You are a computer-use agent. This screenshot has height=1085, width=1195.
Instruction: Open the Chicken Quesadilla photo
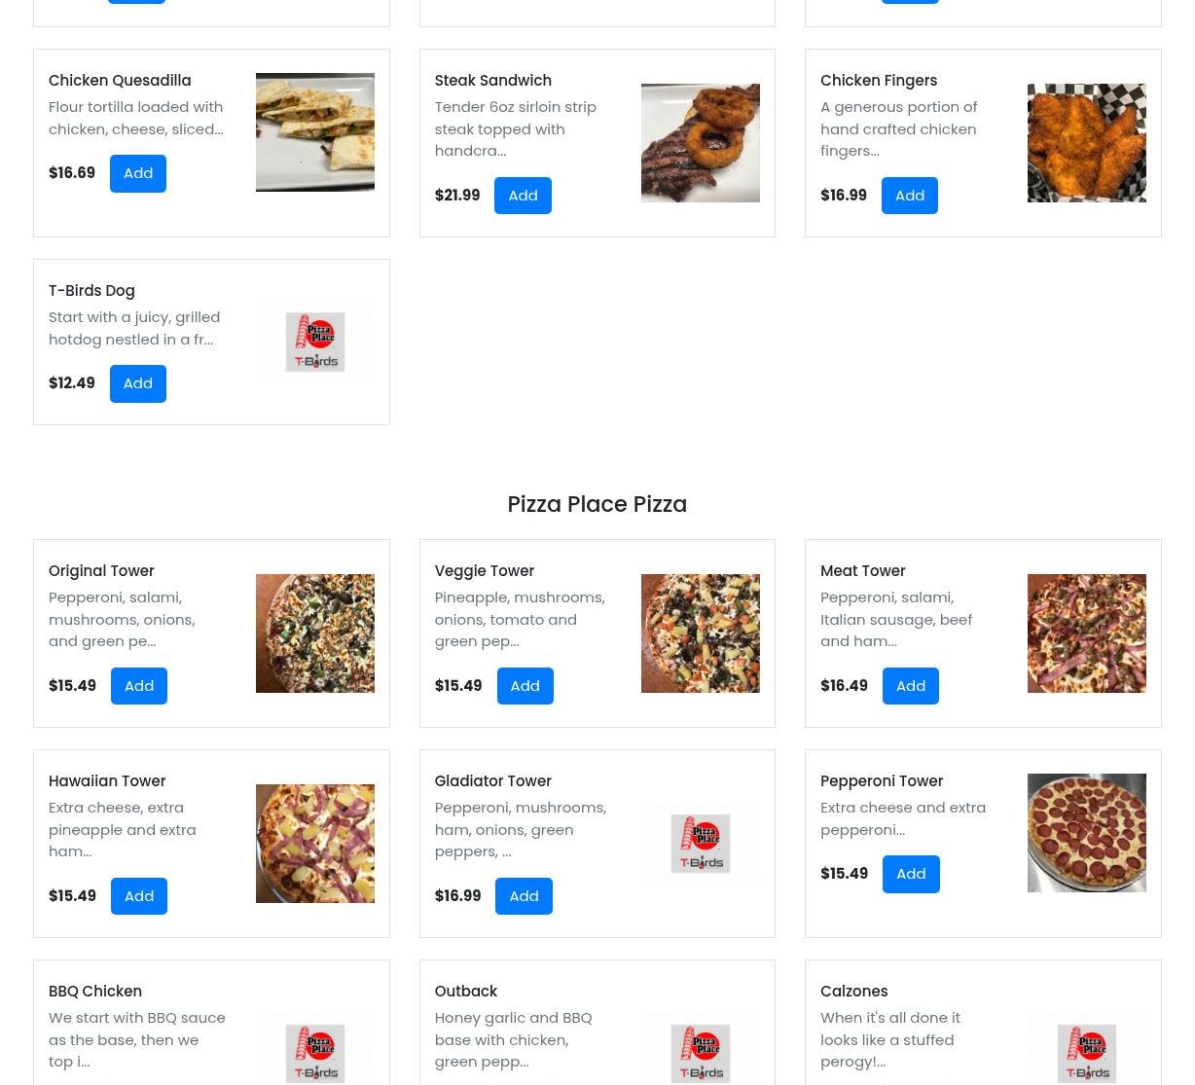(315, 132)
